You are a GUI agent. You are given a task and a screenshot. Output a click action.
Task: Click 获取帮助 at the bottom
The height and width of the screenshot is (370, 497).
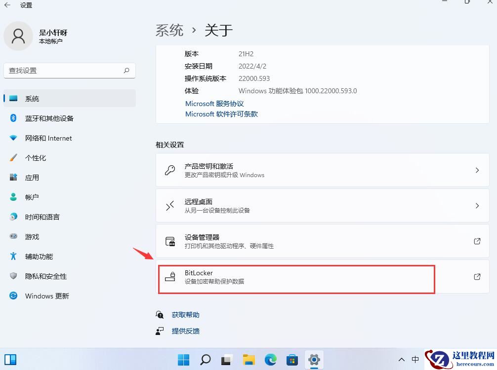click(x=185, y=314)
